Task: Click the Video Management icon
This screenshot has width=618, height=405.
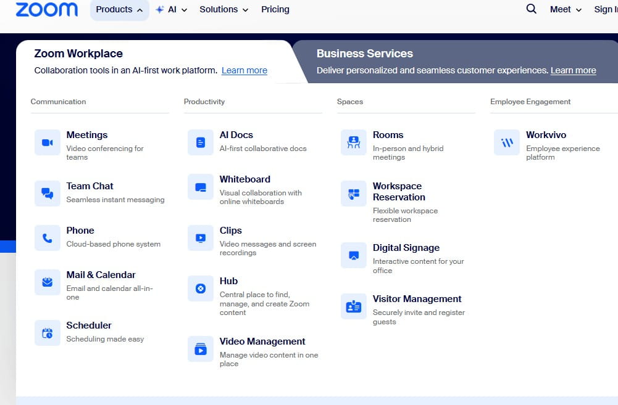Action: 201,349
